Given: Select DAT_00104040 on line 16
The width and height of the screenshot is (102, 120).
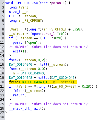Looking at the screenshot, I should coord(21,65).
